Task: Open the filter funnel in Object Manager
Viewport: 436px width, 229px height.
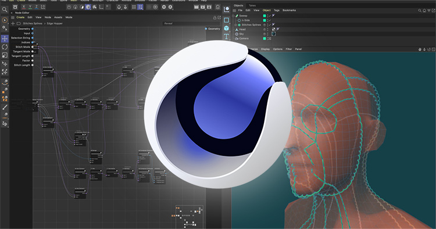Action: pos(429,10)
